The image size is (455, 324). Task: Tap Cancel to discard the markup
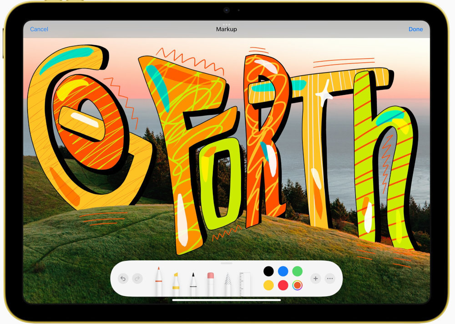coord(39,29)
